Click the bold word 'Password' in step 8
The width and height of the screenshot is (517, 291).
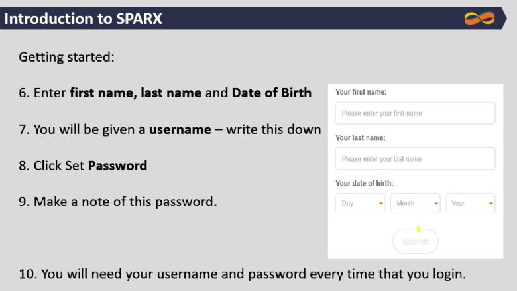coord(118,166)
